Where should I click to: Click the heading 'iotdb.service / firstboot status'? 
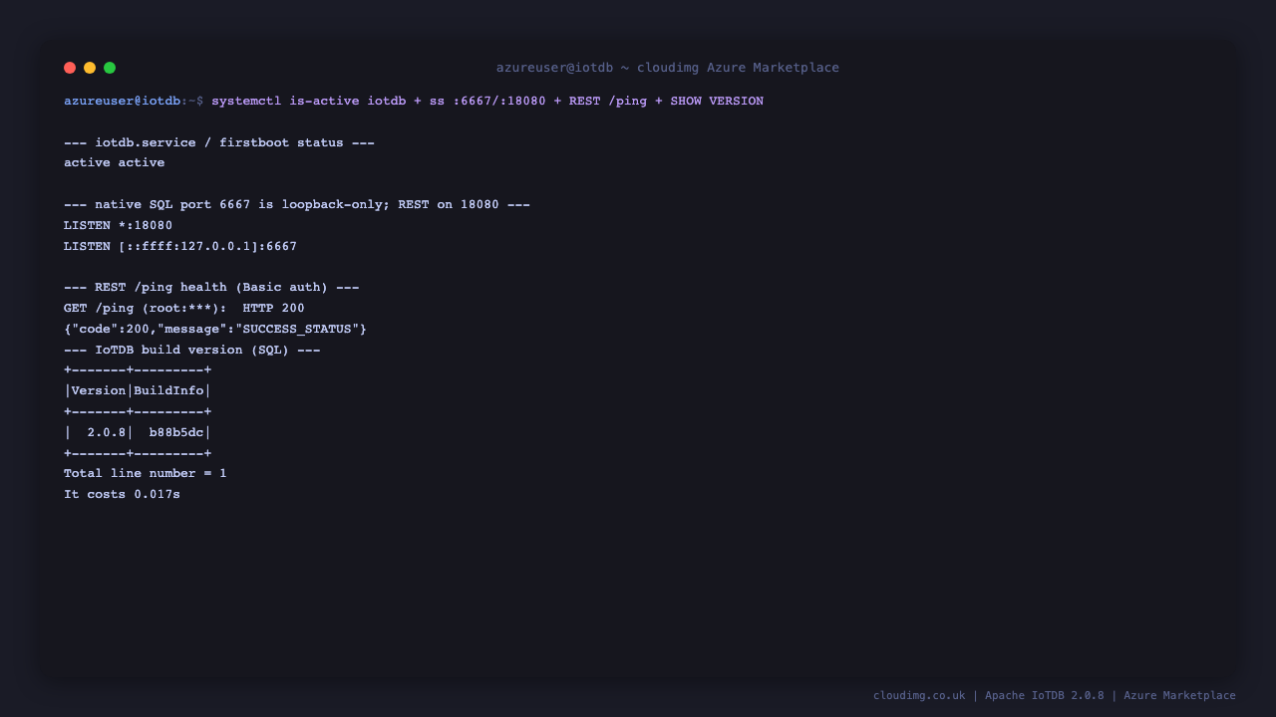219,142
